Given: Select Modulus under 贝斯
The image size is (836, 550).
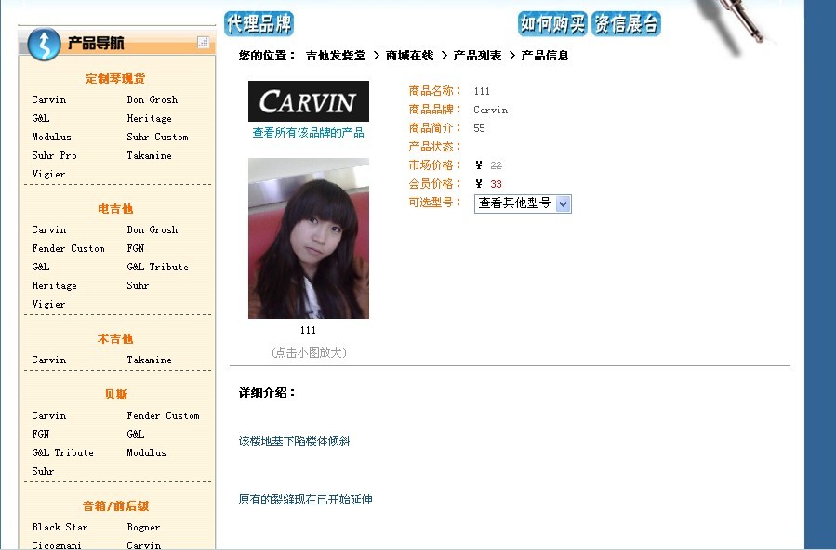Looking at the screenshot, I should point(147,452).
